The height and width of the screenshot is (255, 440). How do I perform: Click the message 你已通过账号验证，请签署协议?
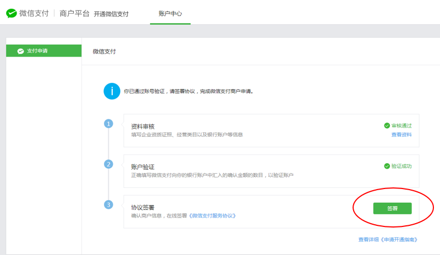(189, 91)
